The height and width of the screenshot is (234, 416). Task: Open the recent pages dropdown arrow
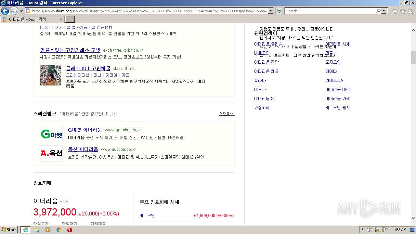pos(21,11)
